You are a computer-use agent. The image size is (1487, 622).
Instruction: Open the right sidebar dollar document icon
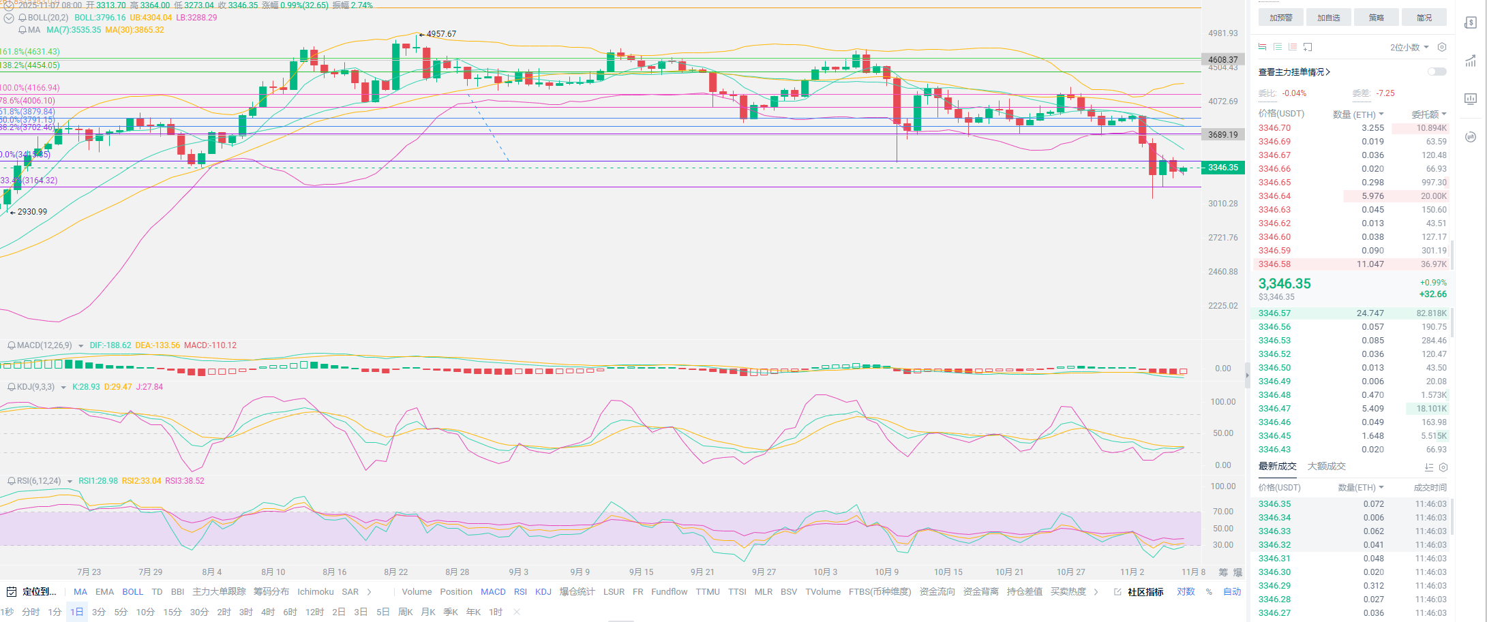pyautogui.click(x=1471, y=23)
